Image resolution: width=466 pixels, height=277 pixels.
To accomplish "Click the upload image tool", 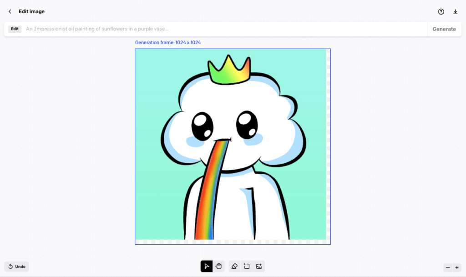I will (x=258, y=267).
